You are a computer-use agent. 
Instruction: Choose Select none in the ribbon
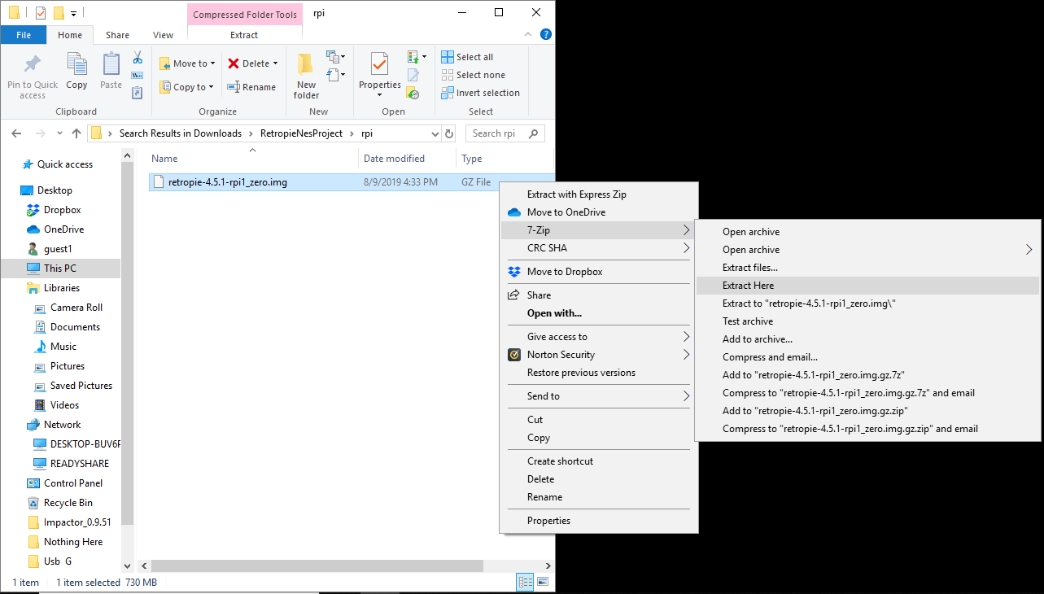click(x=473, y=75)
